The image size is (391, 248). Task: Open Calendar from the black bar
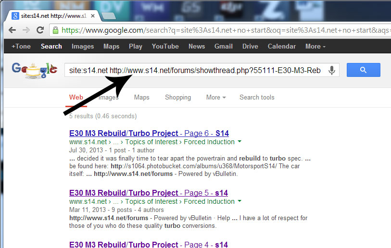[282, 46]
